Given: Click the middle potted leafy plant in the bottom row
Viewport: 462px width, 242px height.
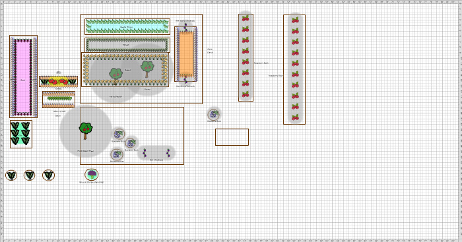Looking at the screenshot, I should pos(30,175).
